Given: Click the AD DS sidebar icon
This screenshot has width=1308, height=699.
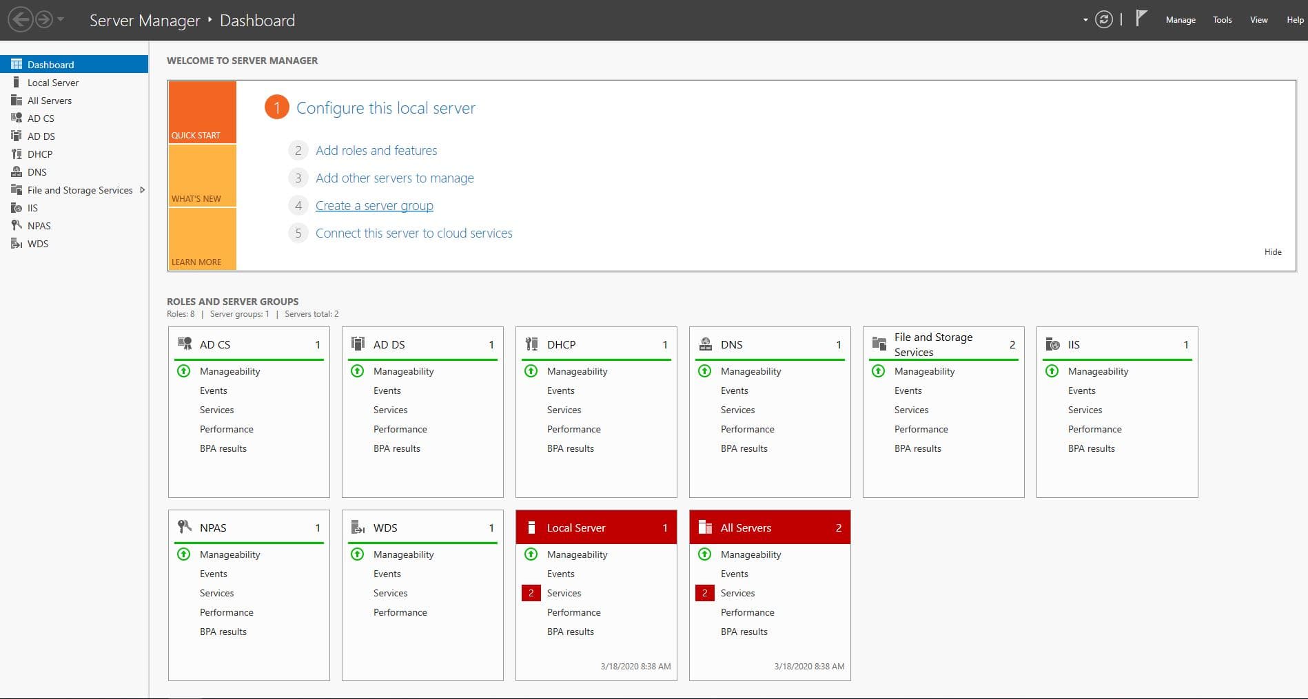Looking at the screenshot, I should [x=17, y=136].
